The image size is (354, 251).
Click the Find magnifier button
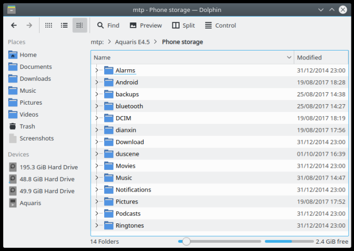[x=108, y=26]
